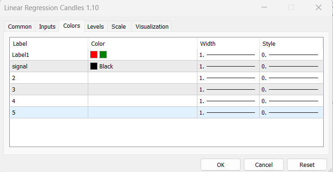Select the Colors tab
Screen dimensions: 333x172
pyautogui.click(x=72, y=26)
